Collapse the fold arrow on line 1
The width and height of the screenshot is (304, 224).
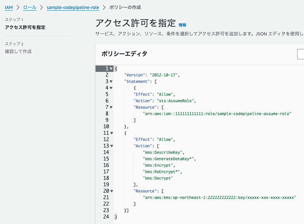111,69
